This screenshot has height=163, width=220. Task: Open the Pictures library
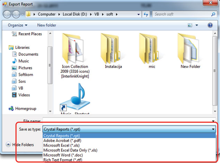(x=25, y=68)
